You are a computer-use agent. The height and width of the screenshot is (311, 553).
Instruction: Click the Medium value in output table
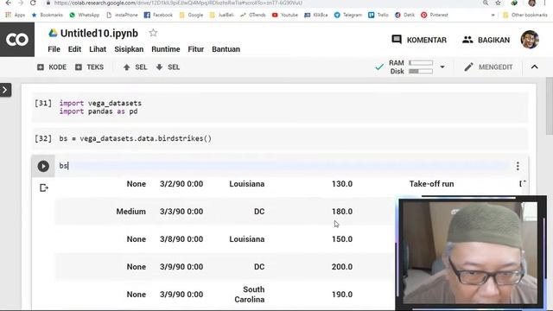(130, 211)
